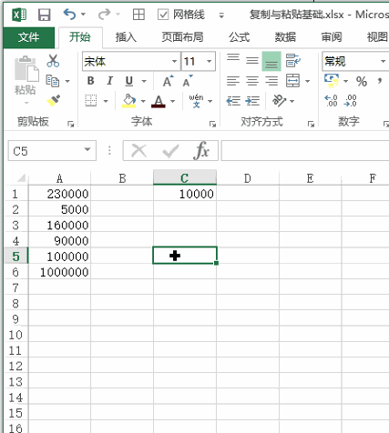Image resolution: width=389 pixels, height=433 pixels.
Task: Toggle bottom align button in alignment group
Action: point(271,61)
